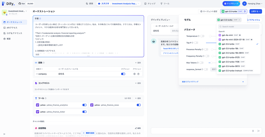Image resolution: width=265 pixels, height=137 pixels.
Task: Expand the 公開する publish dropdown
Action: (x=256, y=11)
